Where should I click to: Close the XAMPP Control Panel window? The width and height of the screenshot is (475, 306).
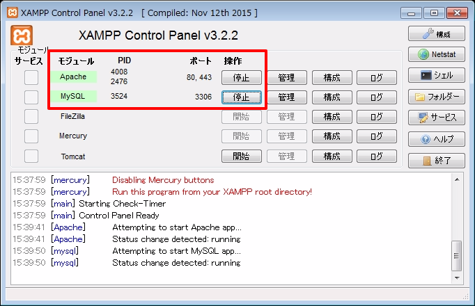coord(457,13)
